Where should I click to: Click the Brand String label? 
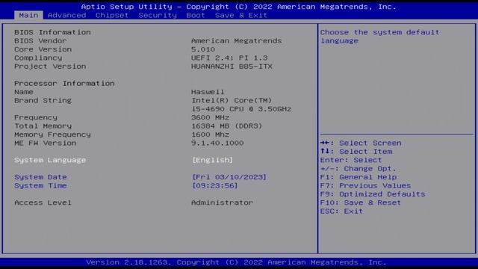coord(43,101)
